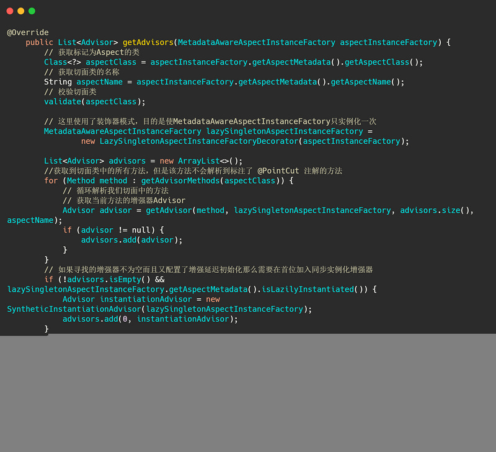The height and width of the screenshot is (452, 496).
Task: Click the comment '// 获取标记为Aspect的类'
Action: tap(92, 52)
